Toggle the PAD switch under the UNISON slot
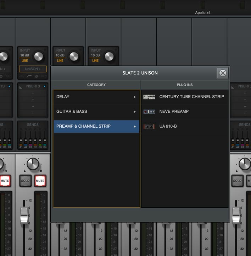The height and width of the screenshot is (256, 251). pyautogui.click(x=44, y=76)
